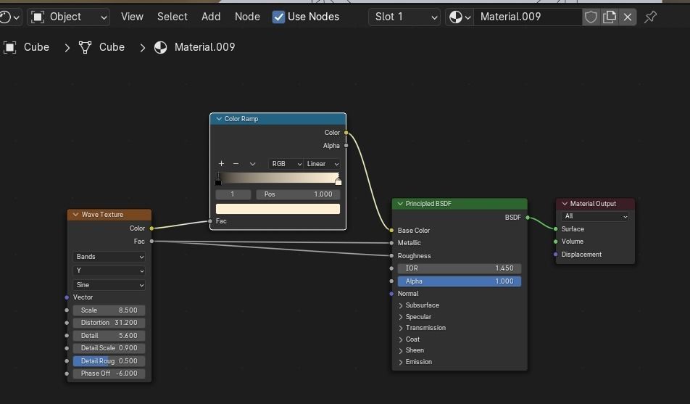Click the fake user shield icon

pos(591,17)
